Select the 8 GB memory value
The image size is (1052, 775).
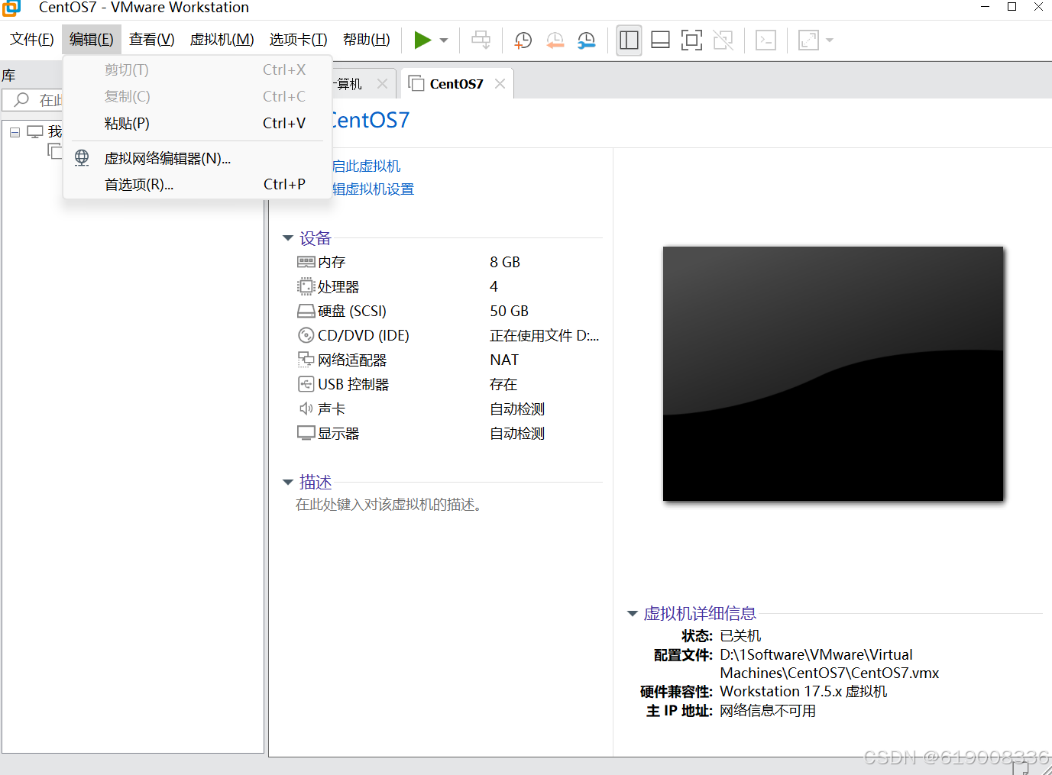pos(505,262)
